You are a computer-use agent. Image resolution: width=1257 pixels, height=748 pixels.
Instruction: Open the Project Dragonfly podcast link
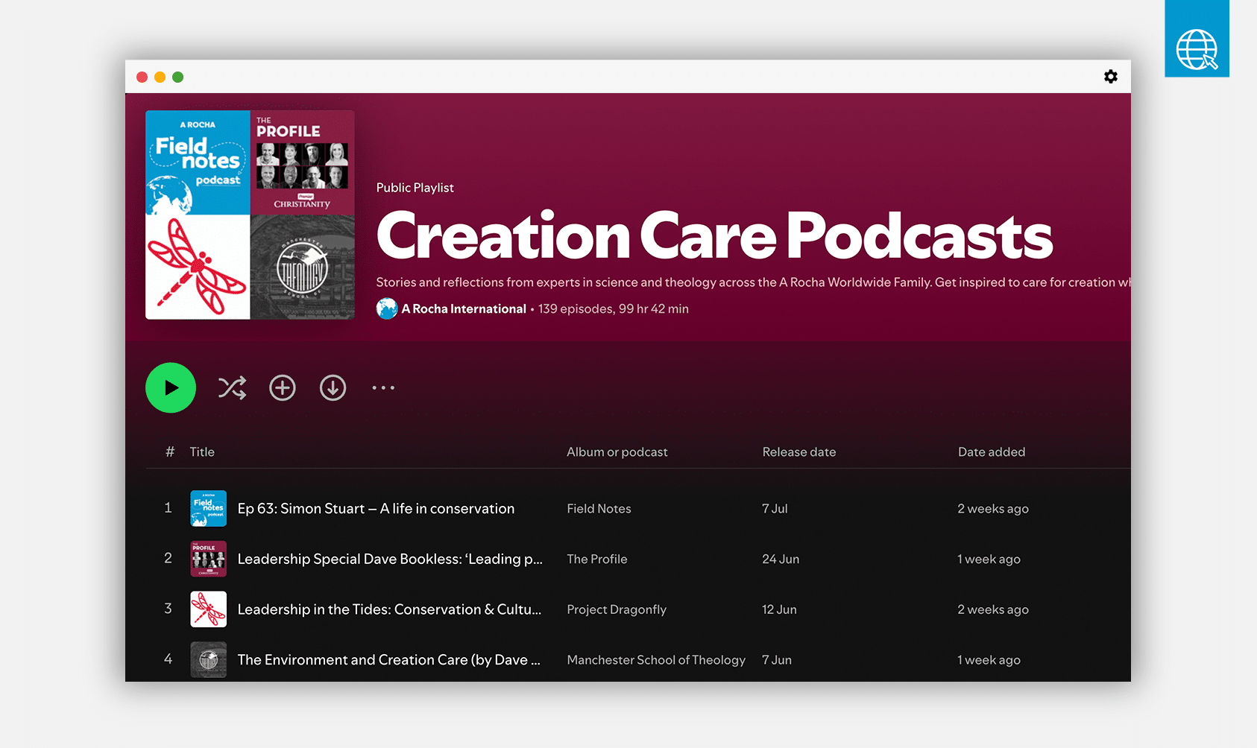[617, 609]
